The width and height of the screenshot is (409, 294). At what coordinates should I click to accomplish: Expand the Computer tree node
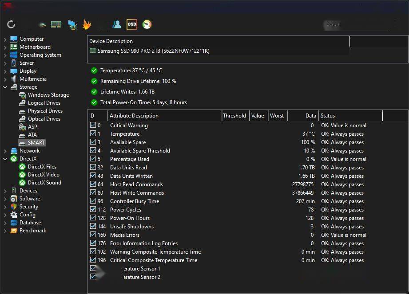[5, 39]
